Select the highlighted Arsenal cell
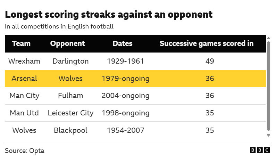The width and height of the screenshot is (276, 162). [24, 79]
